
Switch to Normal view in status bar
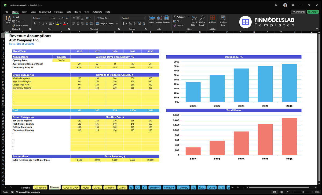point(274,192)
